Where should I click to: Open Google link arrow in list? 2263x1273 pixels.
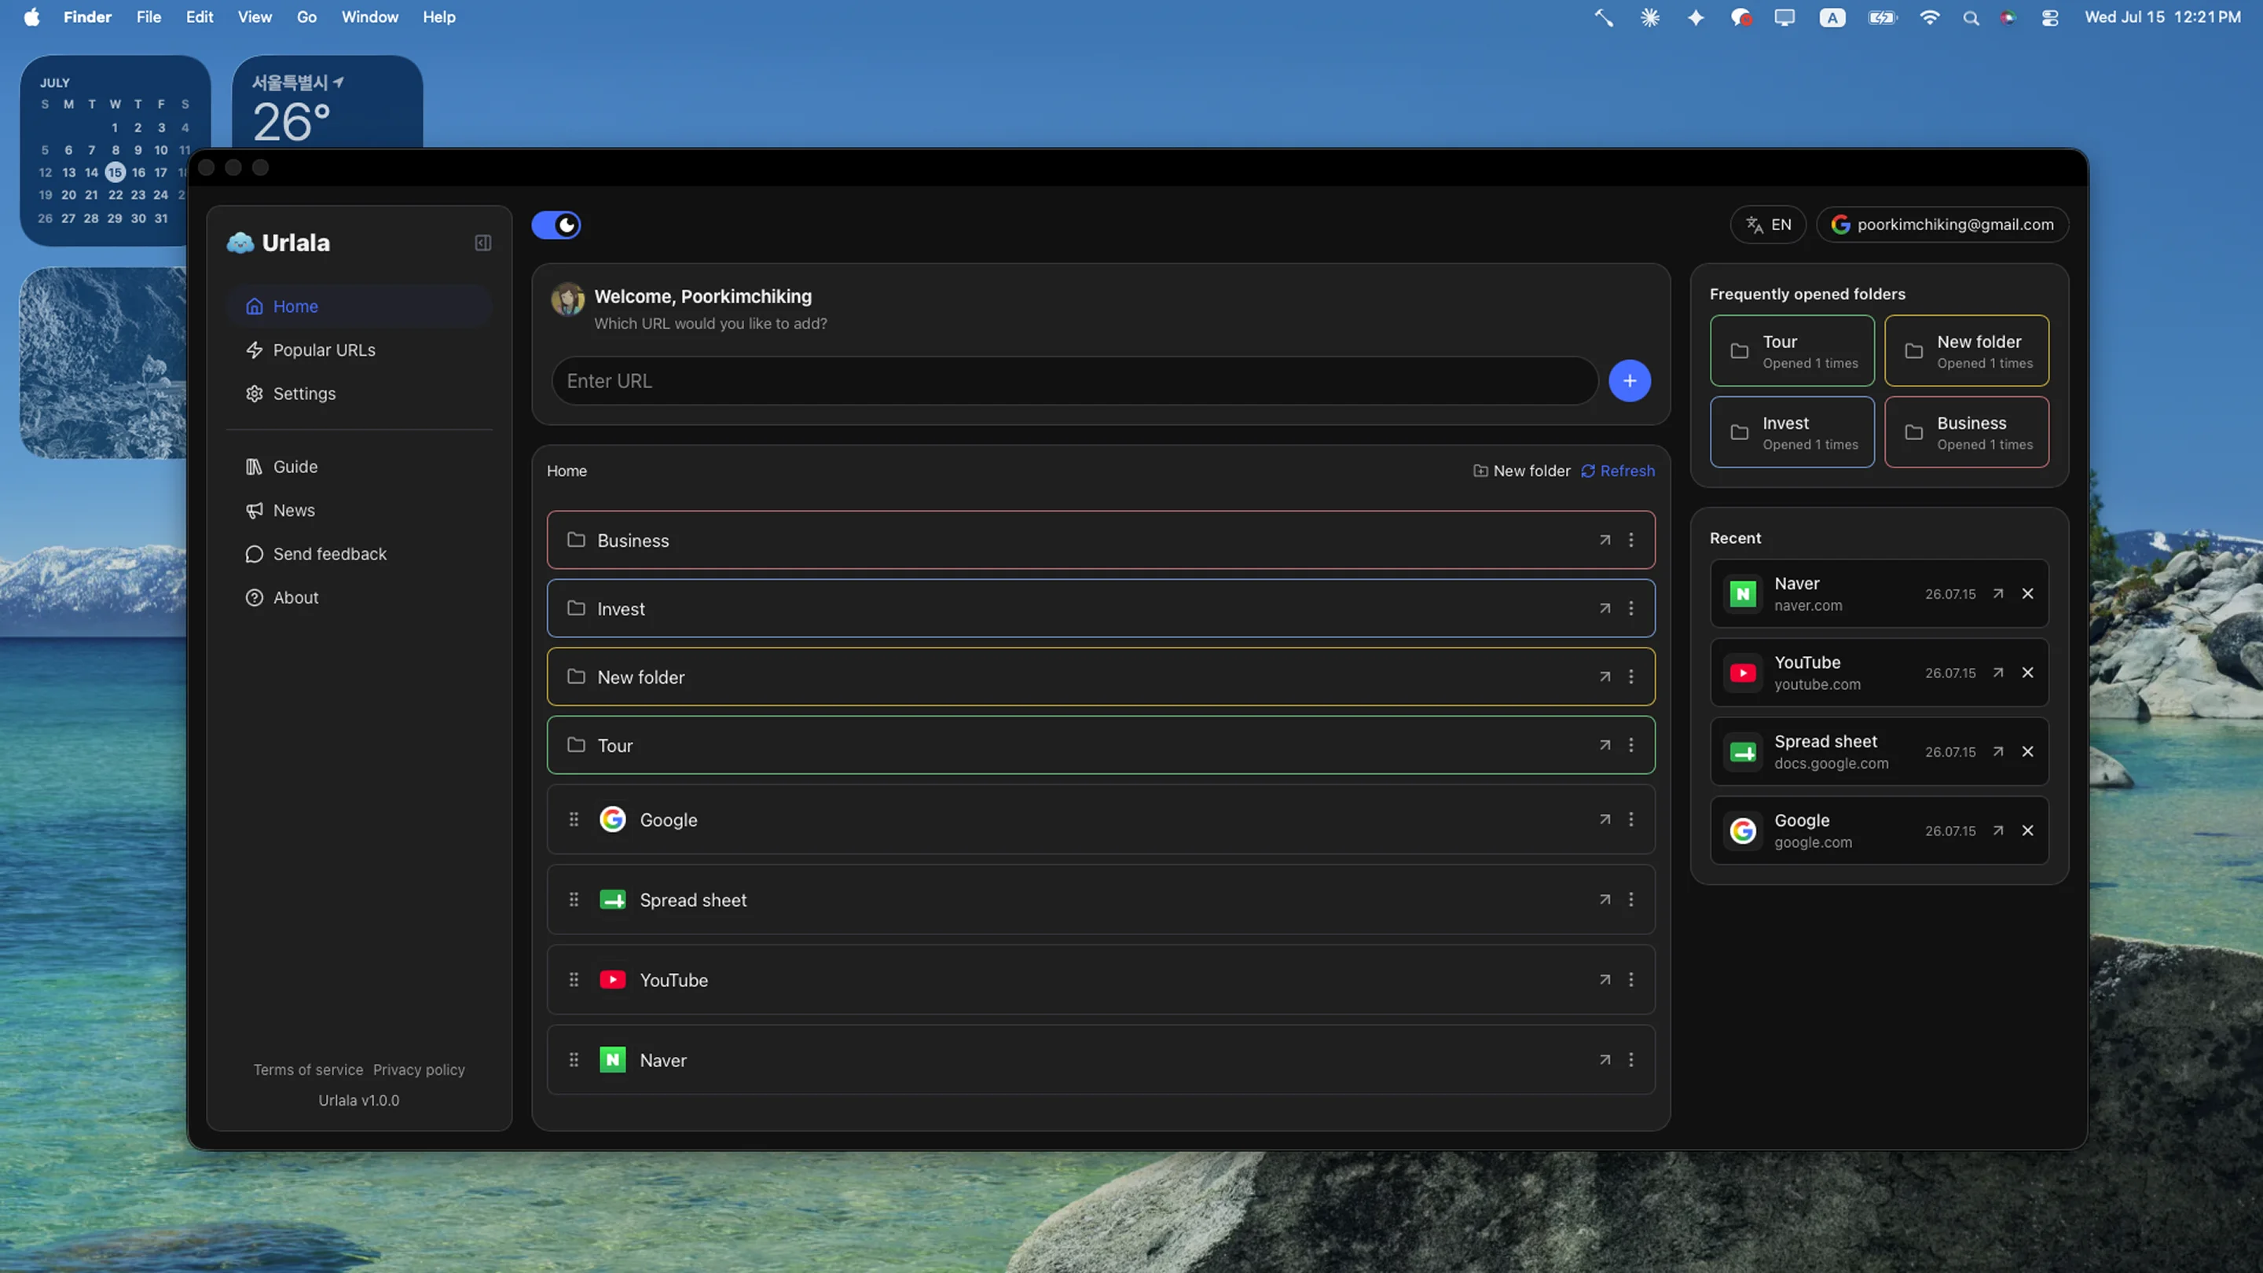(1605, 820)
